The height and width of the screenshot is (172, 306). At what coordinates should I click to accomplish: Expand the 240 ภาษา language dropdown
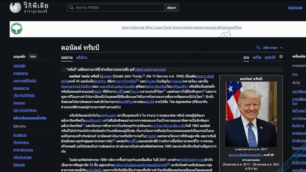[x=270, y=48]
